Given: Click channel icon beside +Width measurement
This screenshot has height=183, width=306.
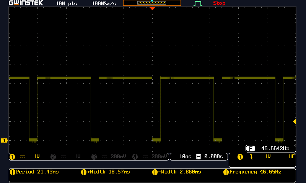Looking at the screenshot, I should 84,172.
